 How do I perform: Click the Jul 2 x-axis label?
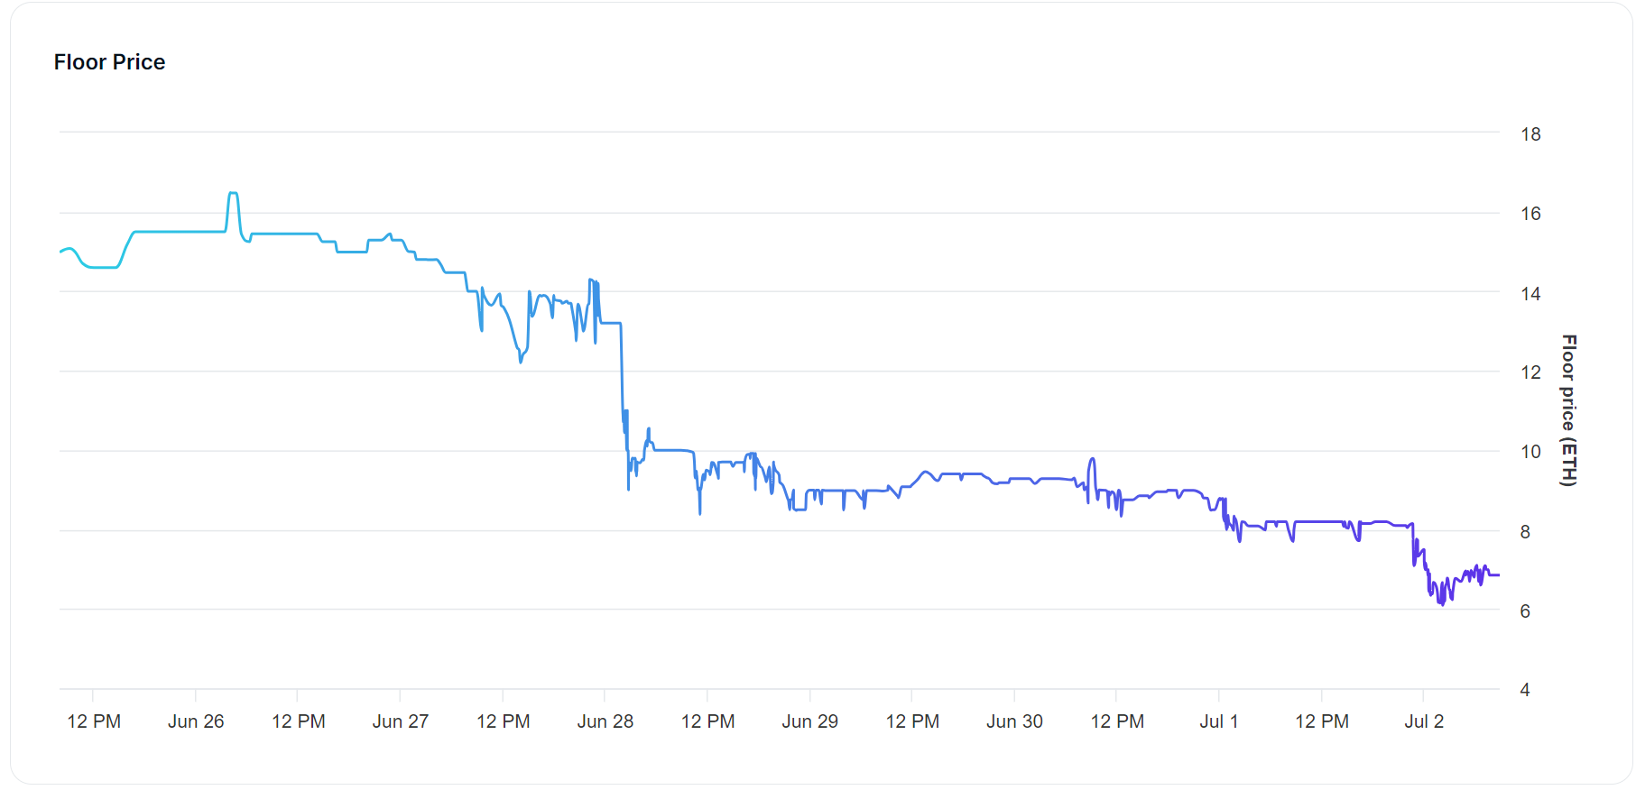(1424, 721)
